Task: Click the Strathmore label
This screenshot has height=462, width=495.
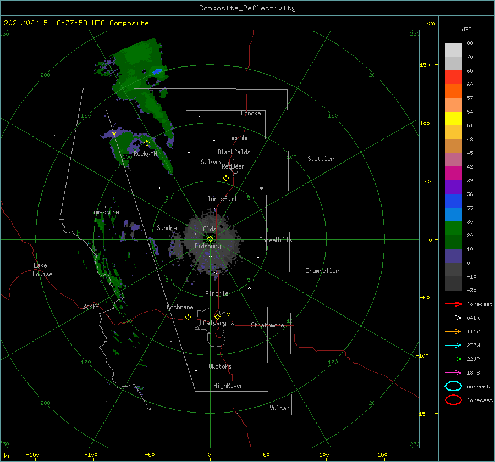Action: click(267, 325)
